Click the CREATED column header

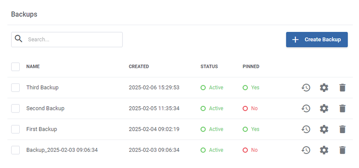[139, 66]
